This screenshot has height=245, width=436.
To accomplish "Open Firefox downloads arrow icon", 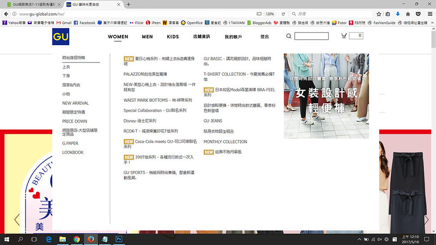I will click(x=398, y=14).
